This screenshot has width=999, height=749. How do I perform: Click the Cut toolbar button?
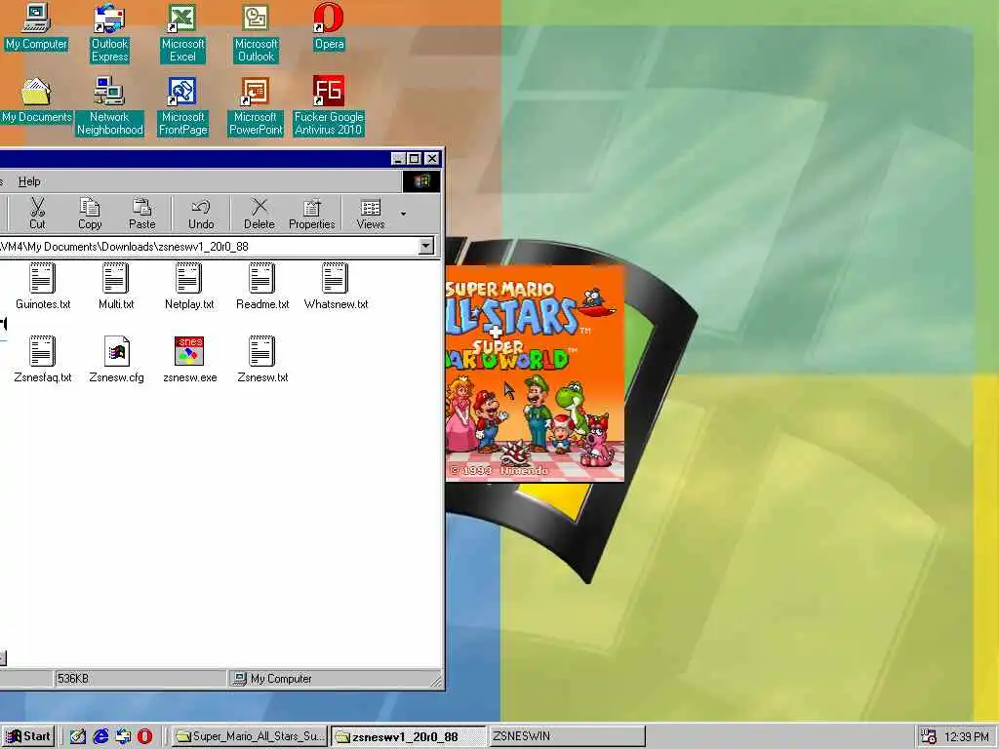(37, 214)
